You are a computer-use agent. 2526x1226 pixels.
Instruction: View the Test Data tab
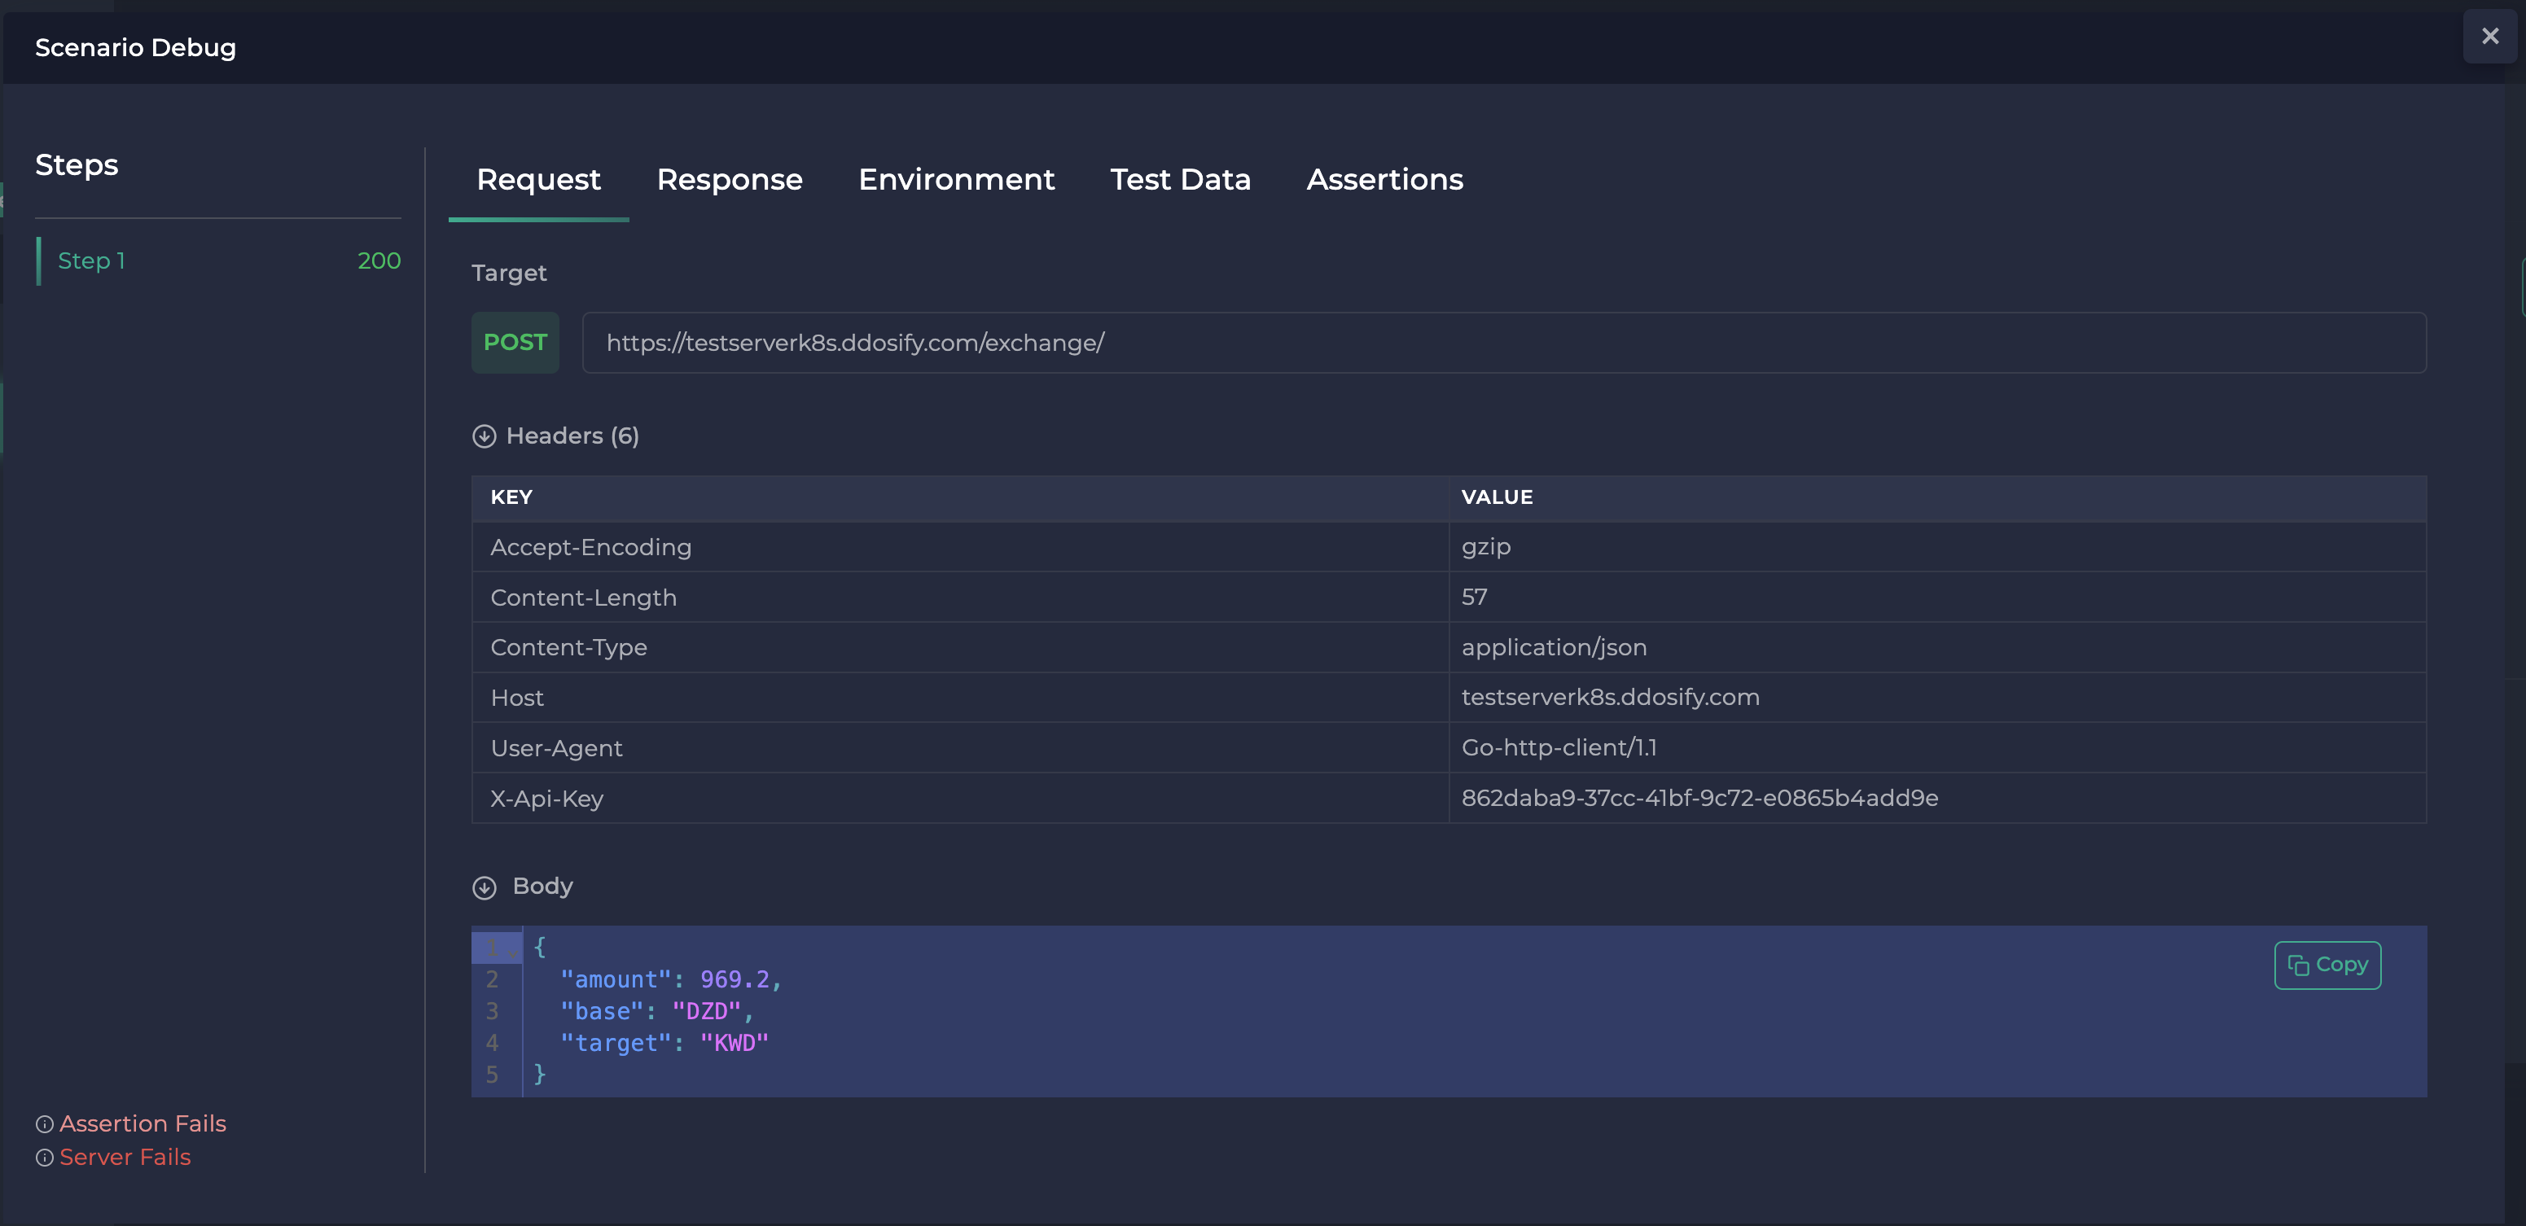click(x=1180, y=179)
